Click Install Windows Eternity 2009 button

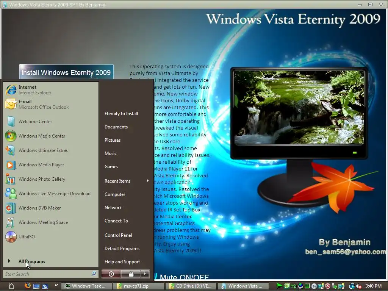click(66, 72)
